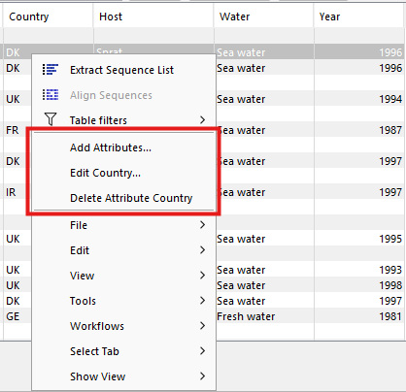The image size is (406, 392).
Task: Click the Align Sequences icon
Action: pyautogui.click(x=51, y=95)
